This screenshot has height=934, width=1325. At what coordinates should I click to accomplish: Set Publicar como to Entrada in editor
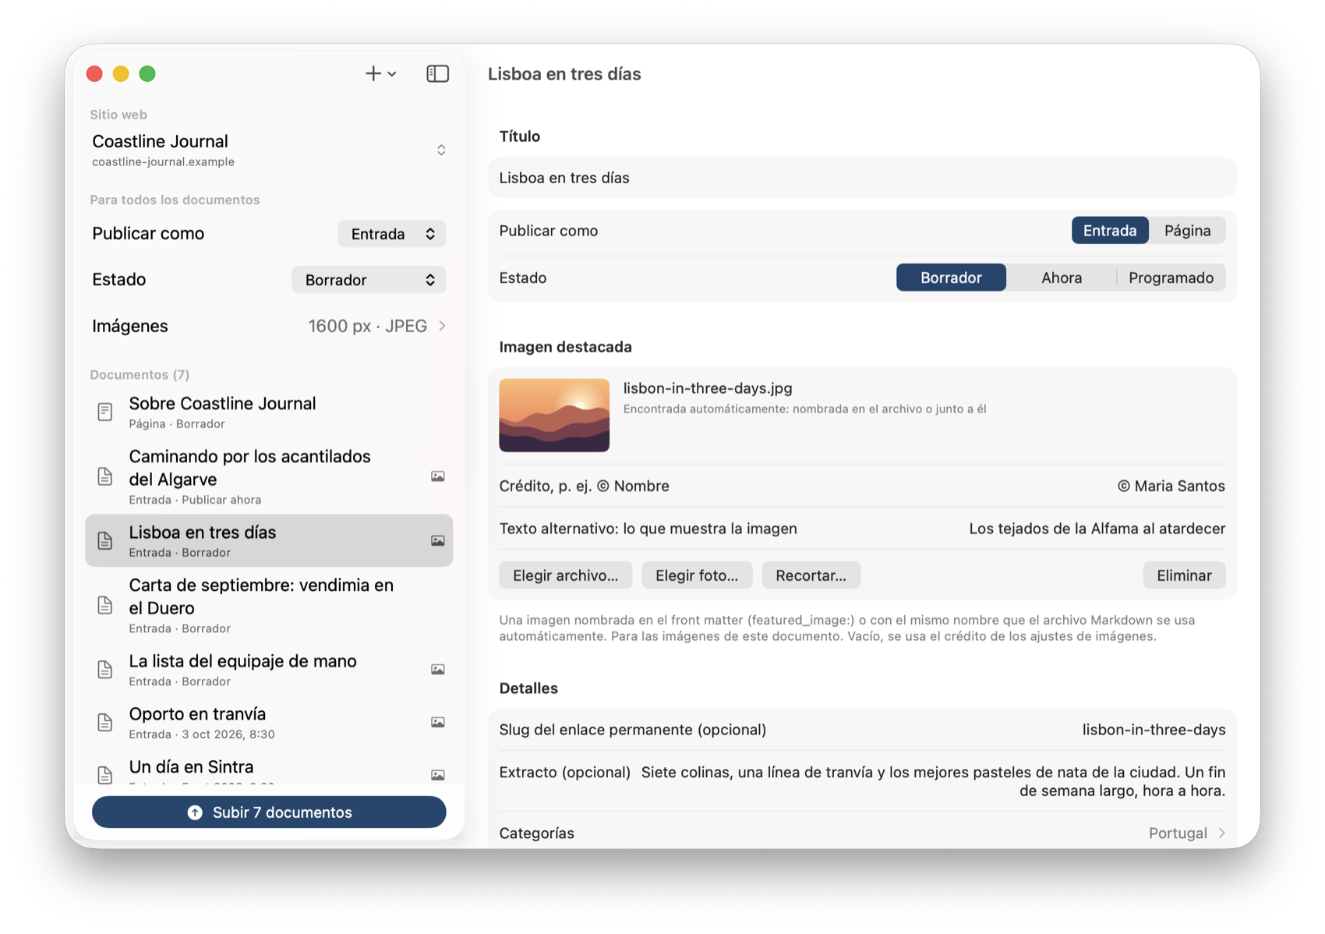pos(1109,231)
